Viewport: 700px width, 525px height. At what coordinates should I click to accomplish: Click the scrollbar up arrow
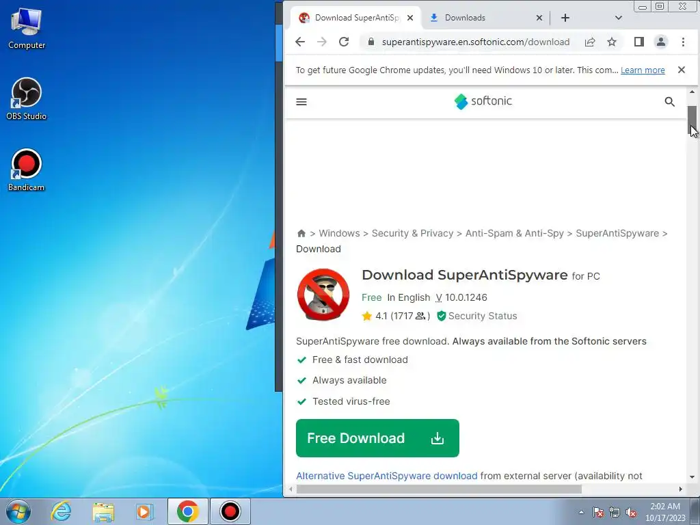click(692, 92)
